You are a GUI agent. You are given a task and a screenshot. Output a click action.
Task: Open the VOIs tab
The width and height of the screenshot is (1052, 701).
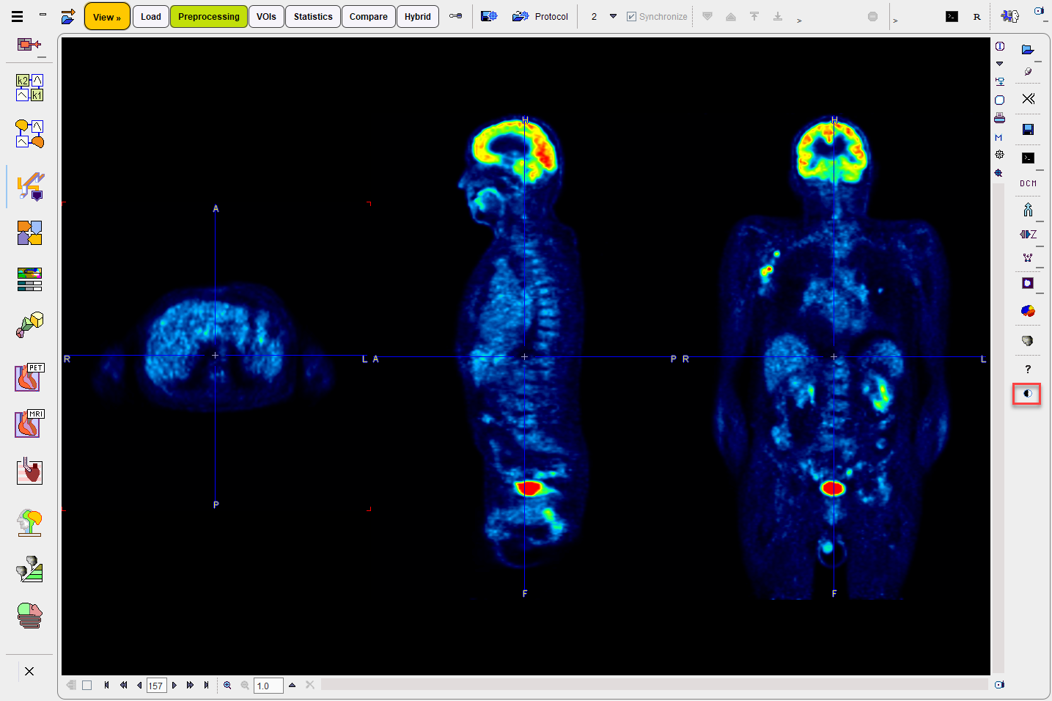click(266, 16)
